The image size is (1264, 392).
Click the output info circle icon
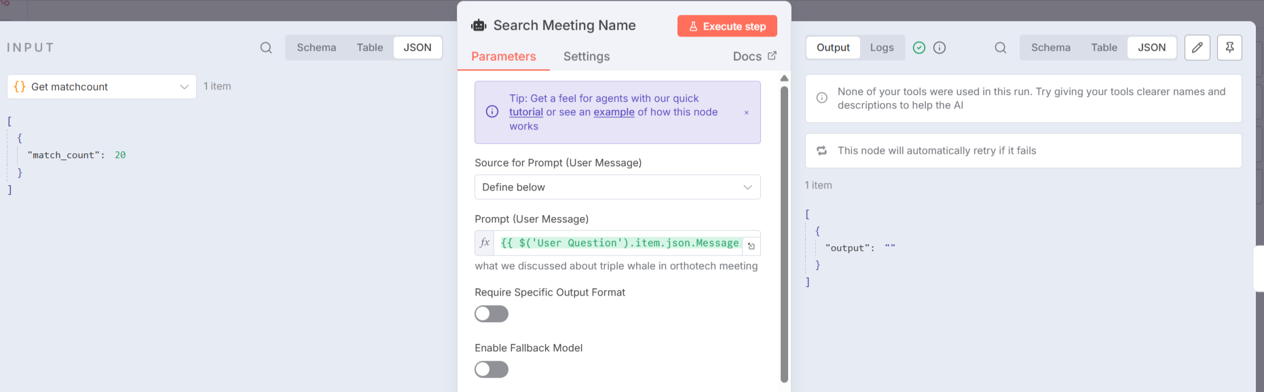[940, 47]
